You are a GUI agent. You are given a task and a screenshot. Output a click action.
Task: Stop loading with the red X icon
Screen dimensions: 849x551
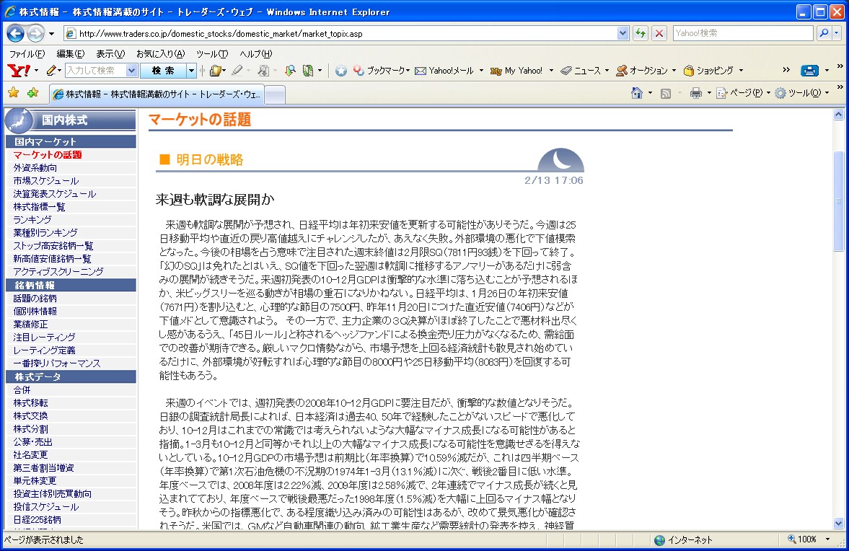click(x=659, y=34)
